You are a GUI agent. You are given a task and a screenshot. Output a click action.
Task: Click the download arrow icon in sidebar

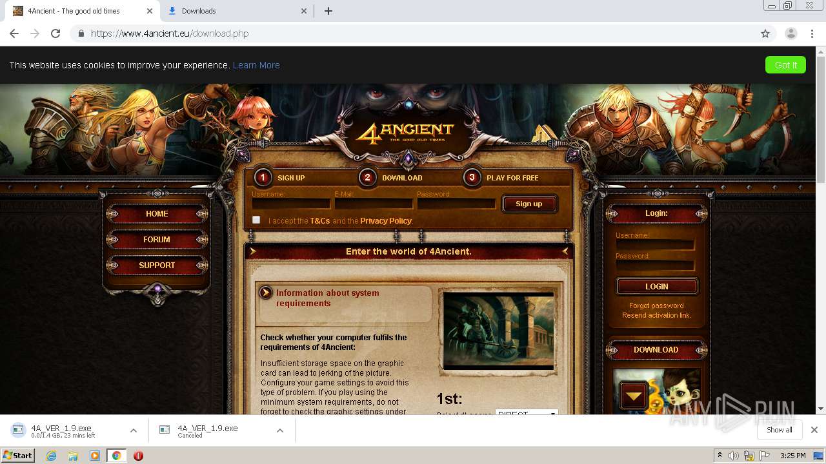pyautogui.click(x=634, y=396)
